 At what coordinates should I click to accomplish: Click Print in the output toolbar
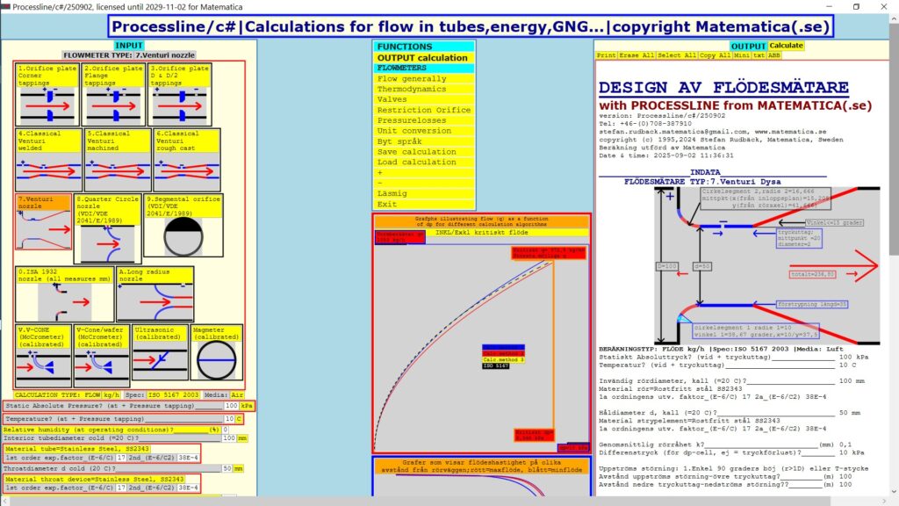606,55
